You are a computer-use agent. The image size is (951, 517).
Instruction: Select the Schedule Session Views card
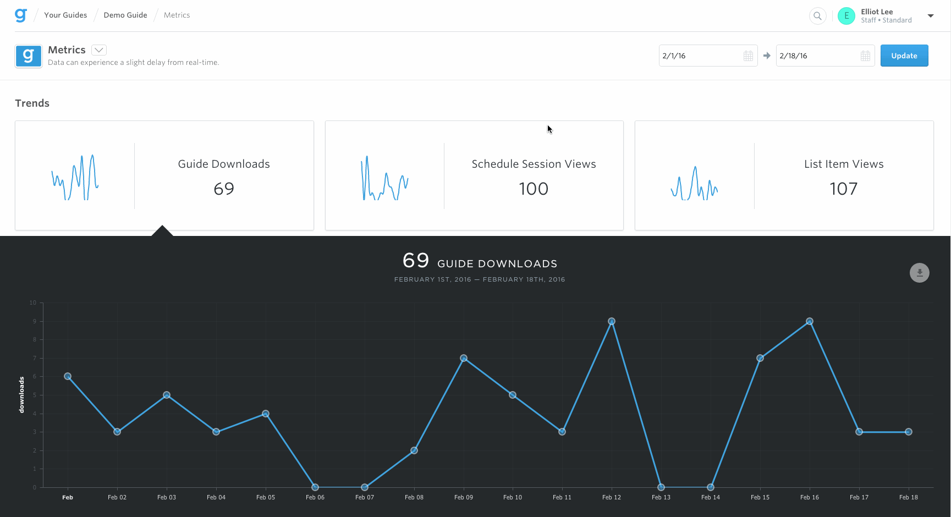(x=474, y=175)
